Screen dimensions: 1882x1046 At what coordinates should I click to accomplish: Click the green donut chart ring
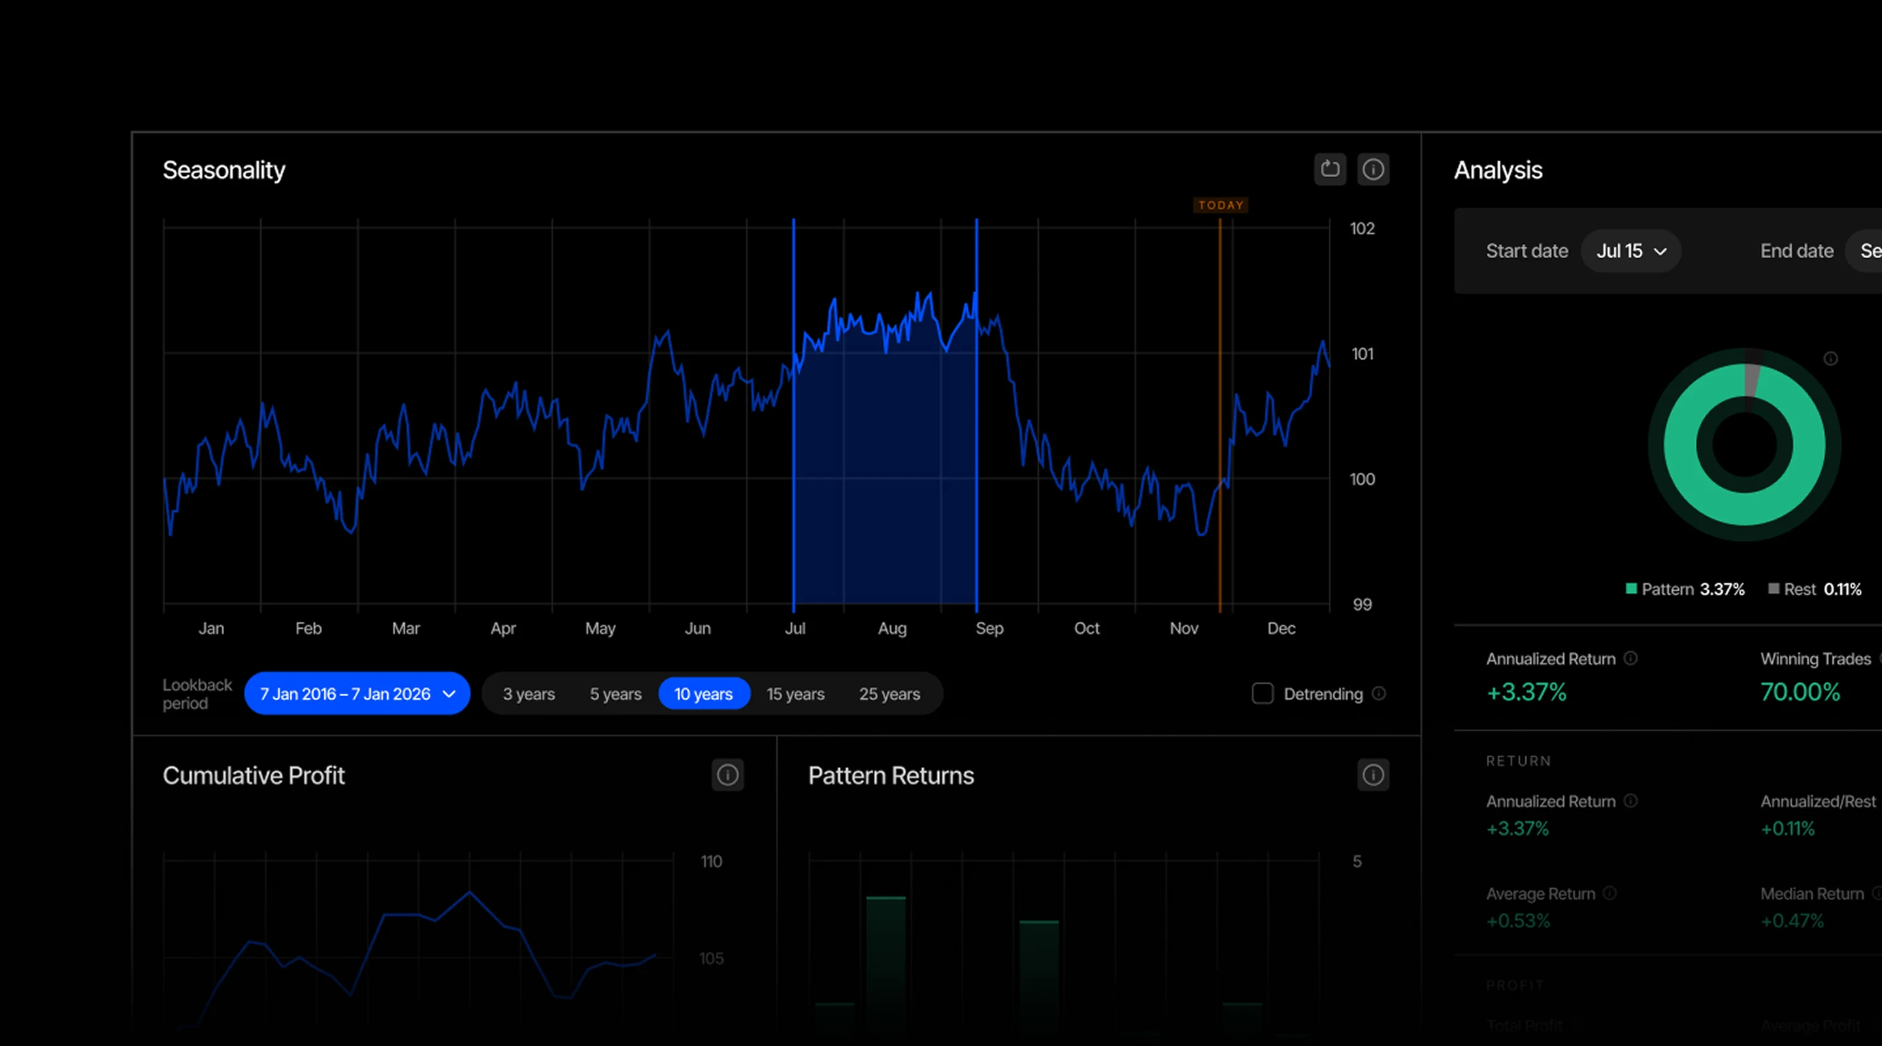(1680, 445)
